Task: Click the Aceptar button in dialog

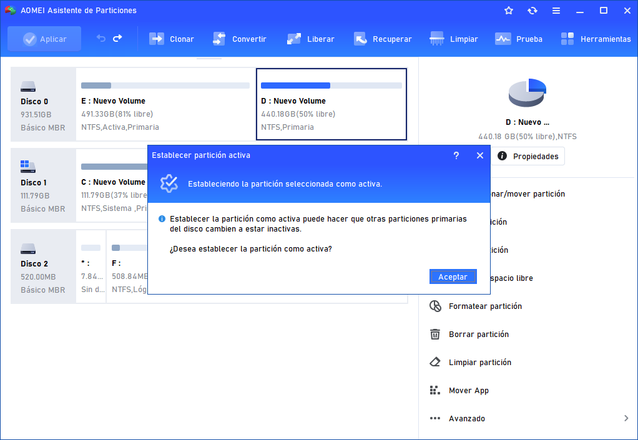Action: click(x=453, y=276)
